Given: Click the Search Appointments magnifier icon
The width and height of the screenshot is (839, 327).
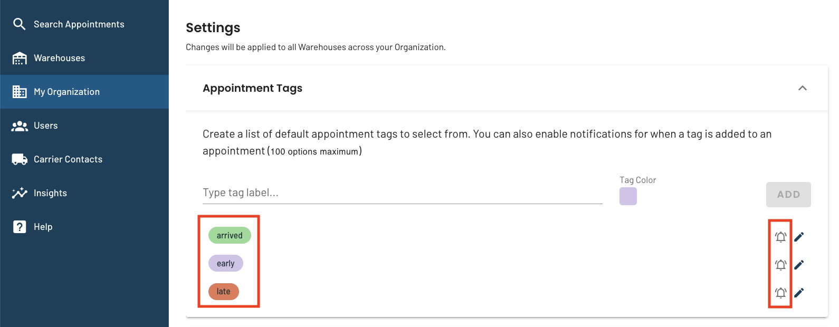Looking at the screenshot, I should 20,24.
